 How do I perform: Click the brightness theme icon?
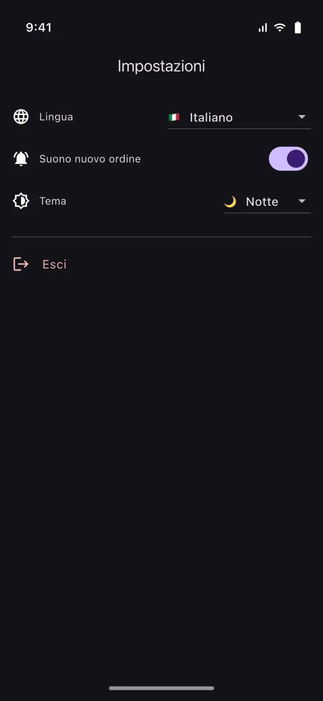coord(21,201)
